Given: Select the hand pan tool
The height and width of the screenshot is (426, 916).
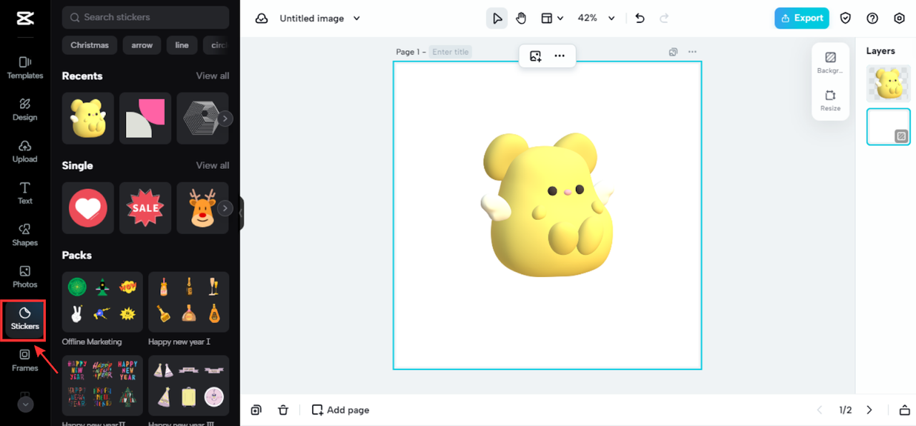Looking at the screenshot, I should tap(521, 19).
